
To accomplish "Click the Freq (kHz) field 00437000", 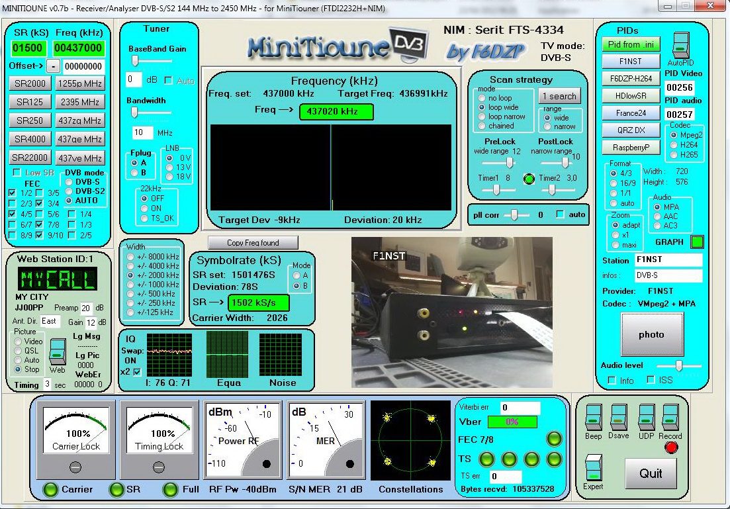I will [78, 48].
